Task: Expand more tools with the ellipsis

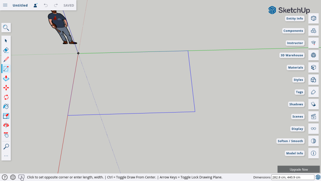Action: [6, 156]
